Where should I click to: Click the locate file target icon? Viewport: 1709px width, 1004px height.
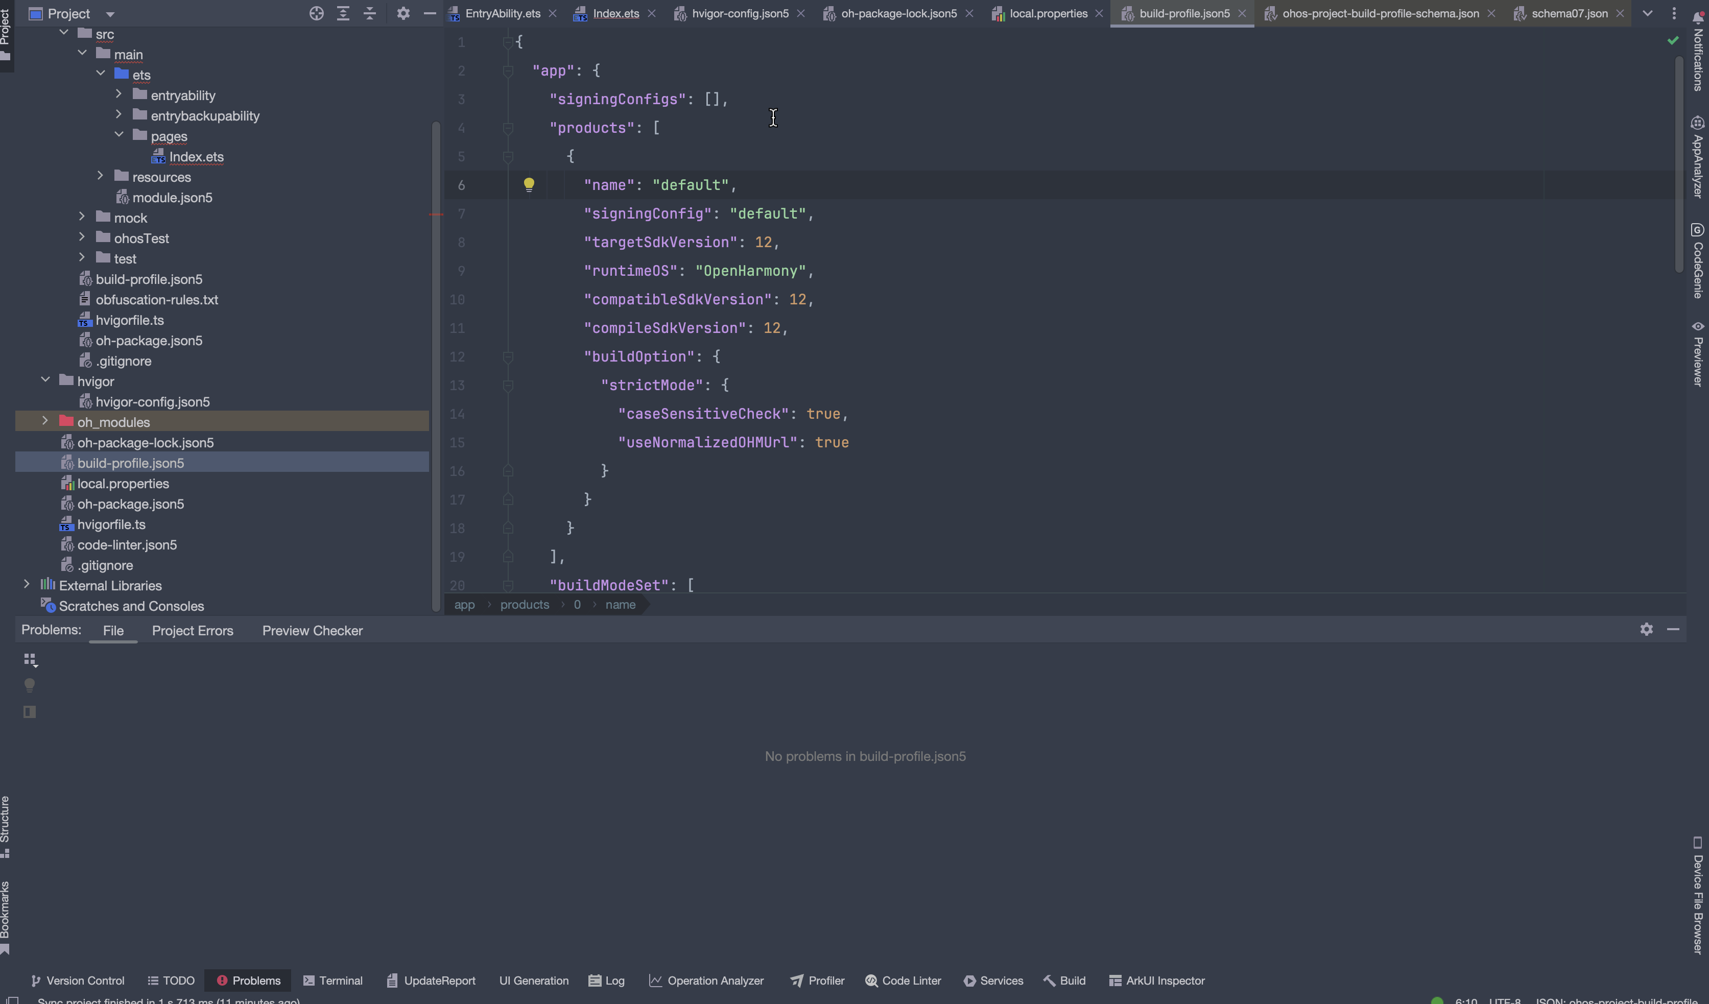[x=316, y=14]
